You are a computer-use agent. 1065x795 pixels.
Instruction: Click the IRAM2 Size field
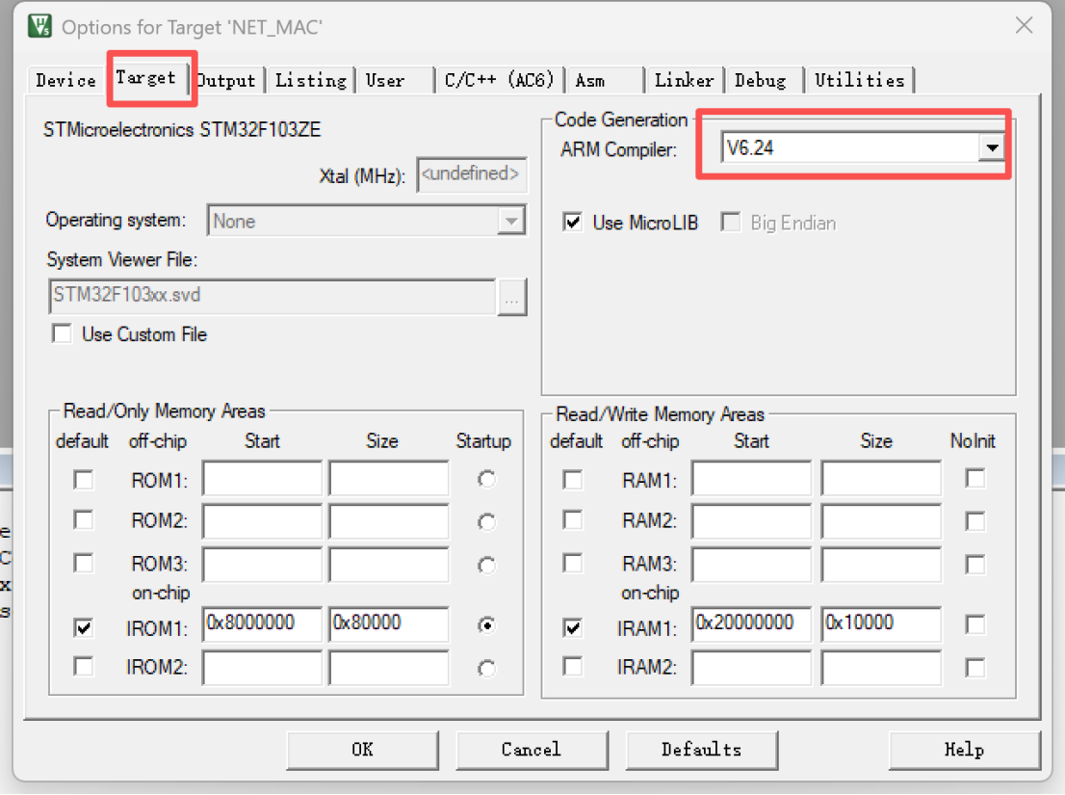[x=881, y=667]
